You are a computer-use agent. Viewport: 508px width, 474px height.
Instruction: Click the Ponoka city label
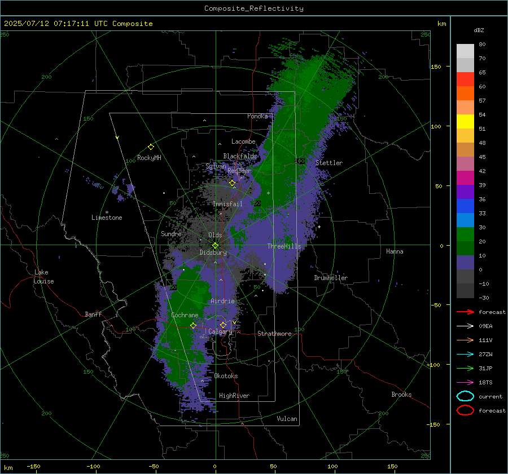(x=257, y=116)
